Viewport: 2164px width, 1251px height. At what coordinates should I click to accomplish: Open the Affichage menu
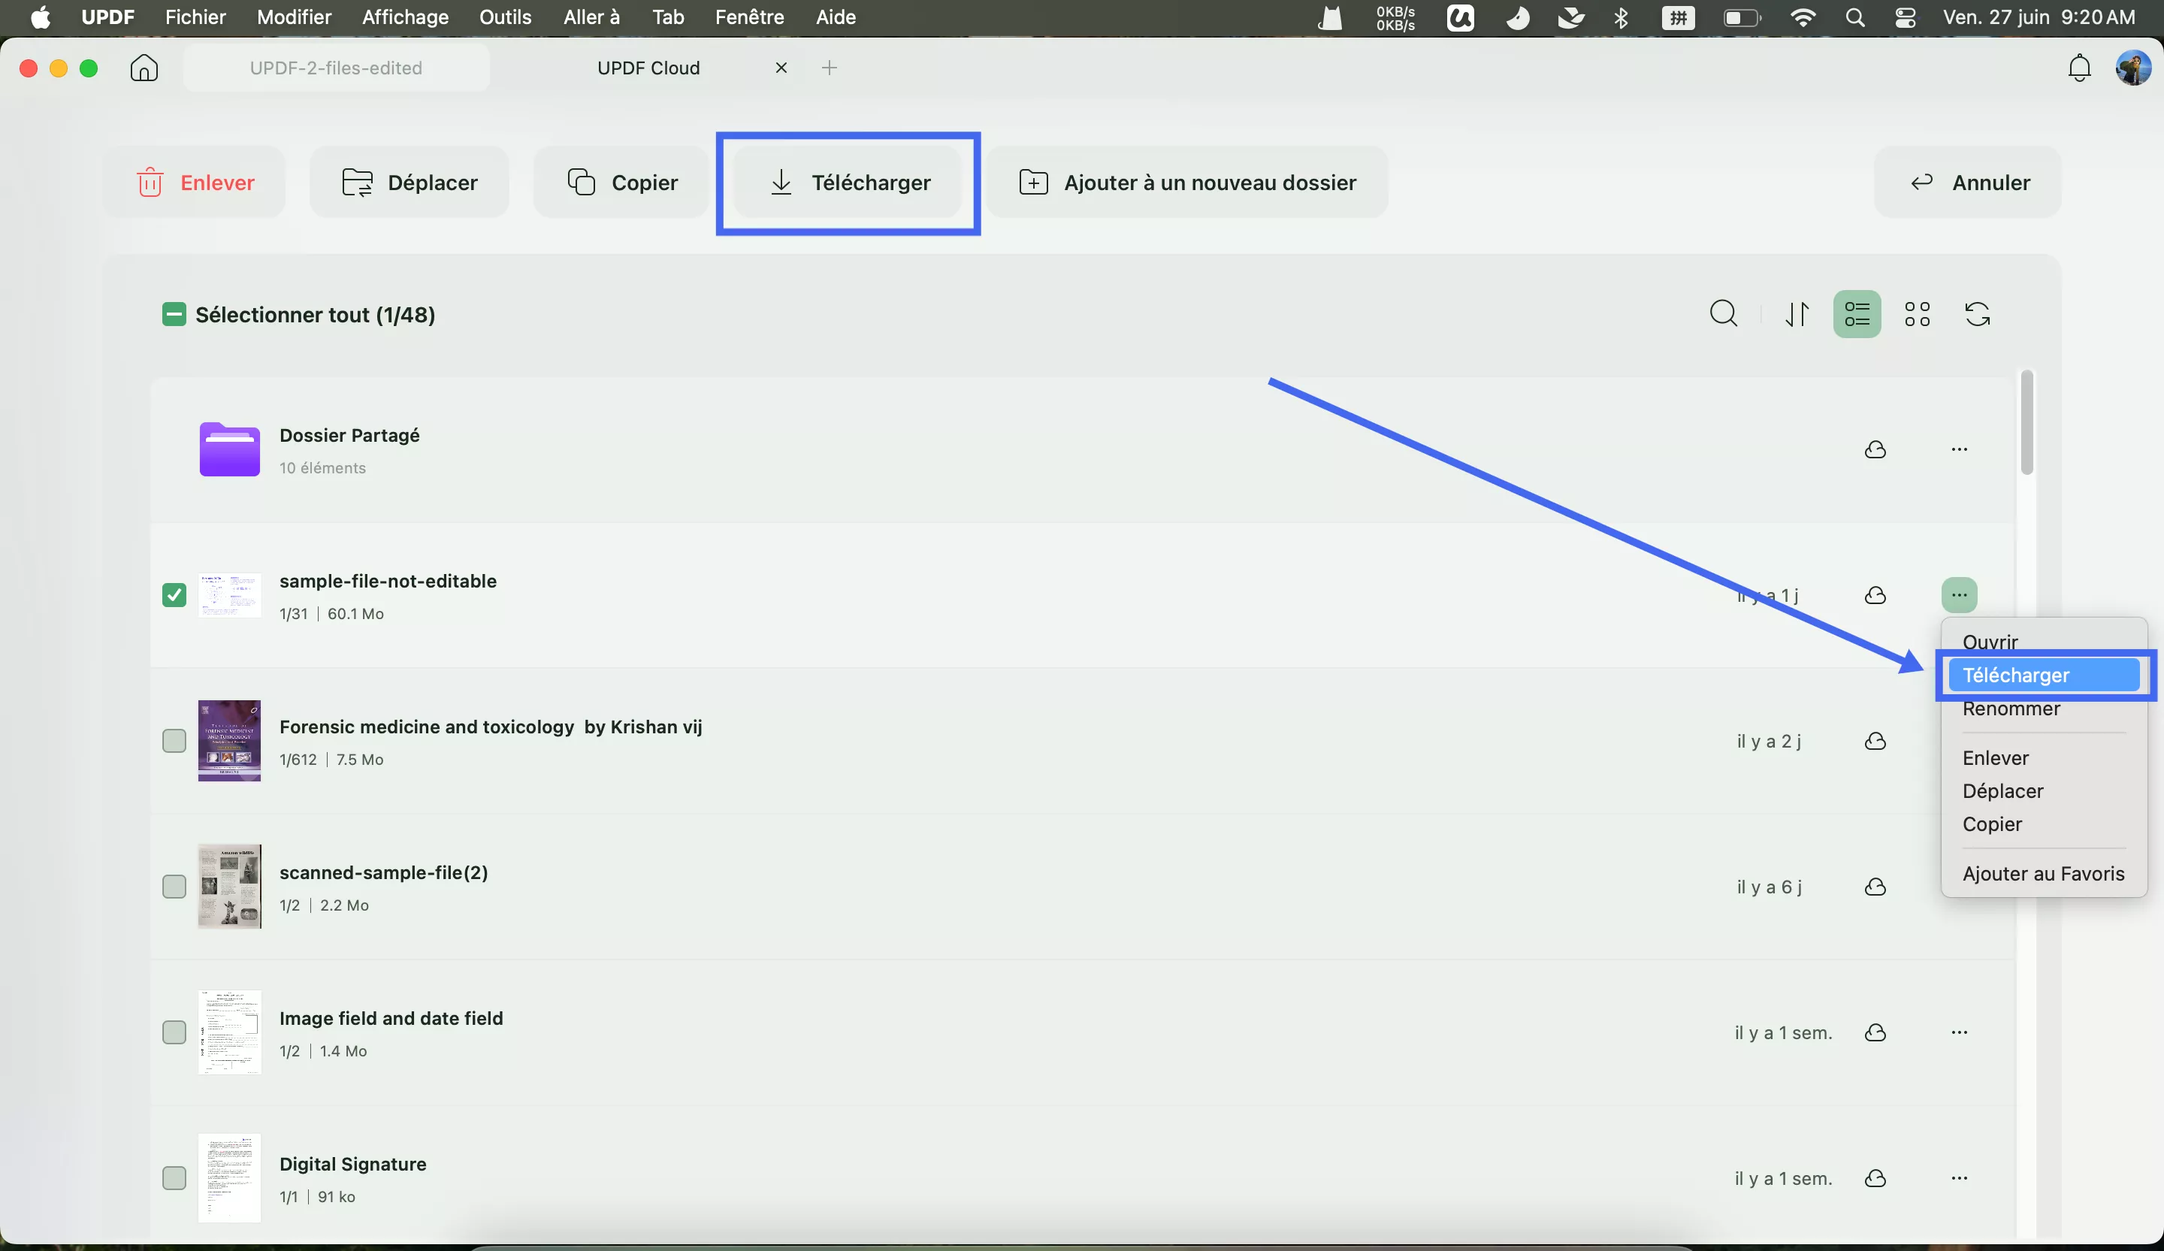coord(405,17)
